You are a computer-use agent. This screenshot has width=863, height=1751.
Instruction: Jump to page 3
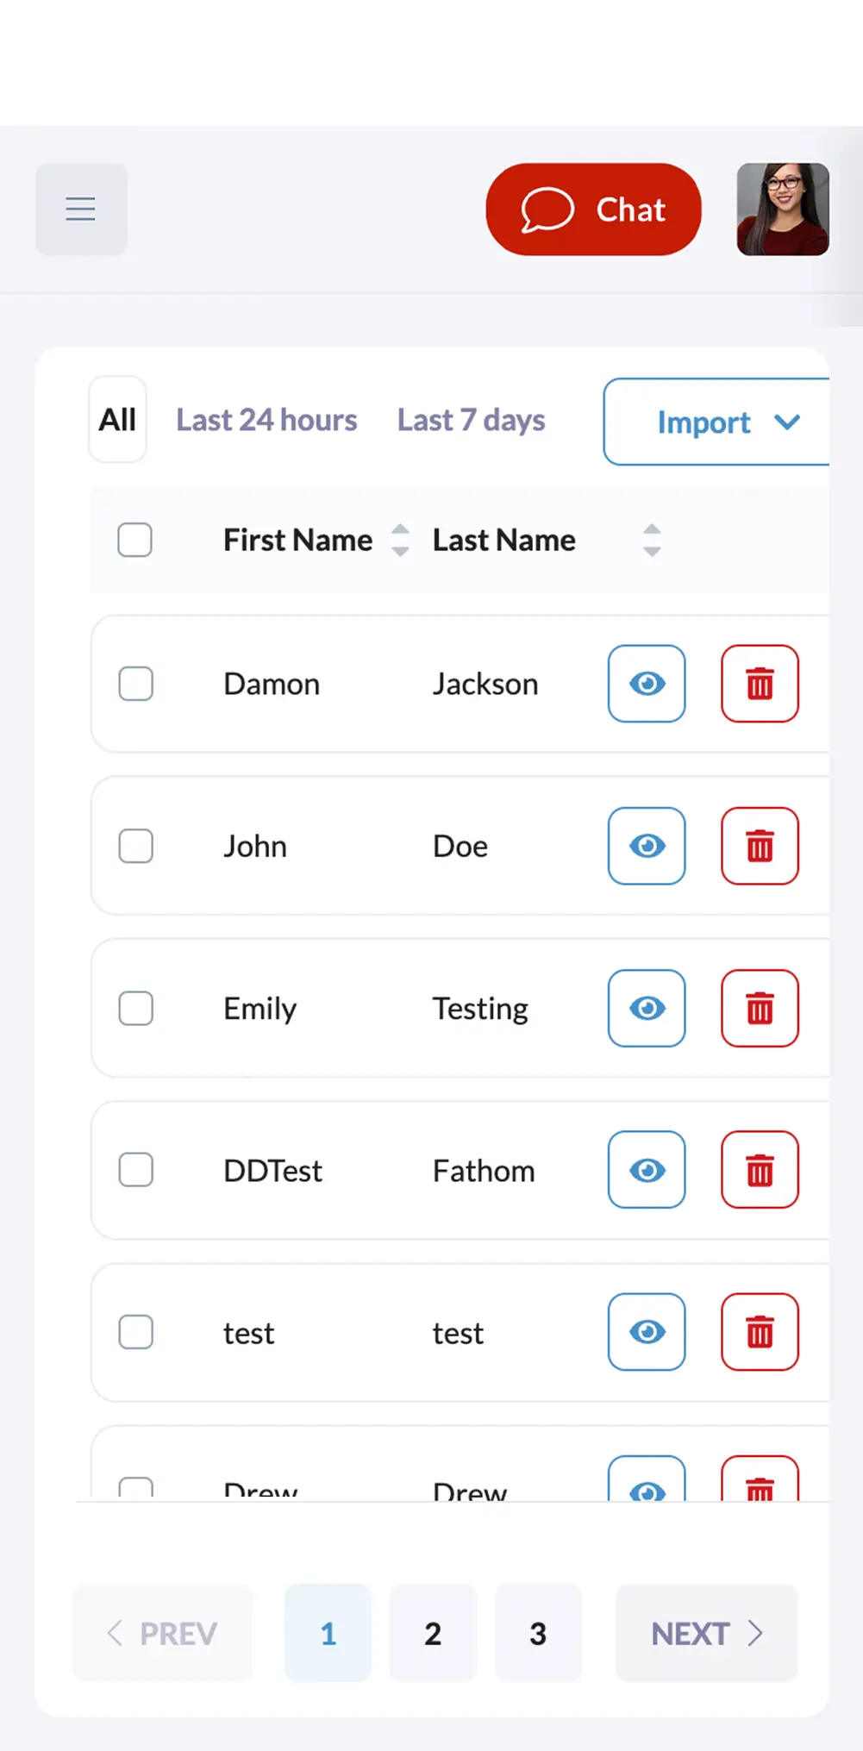[538, 1633]
